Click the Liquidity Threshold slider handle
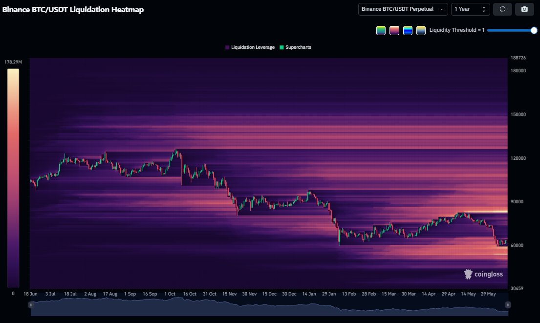The height and width of the screenshot is (323, 540). click(534, 30)
